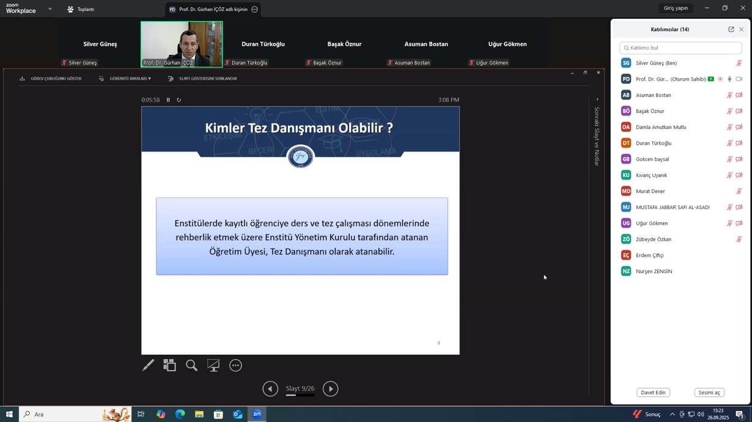Open Microsoft Edge from the taskbar
752x422 pixels.
[x=180, y=414]
